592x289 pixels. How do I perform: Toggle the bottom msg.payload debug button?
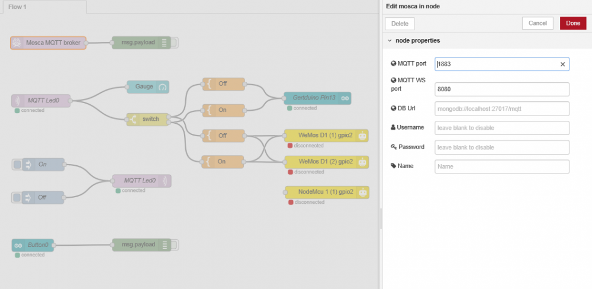click(x=175, y=244)
